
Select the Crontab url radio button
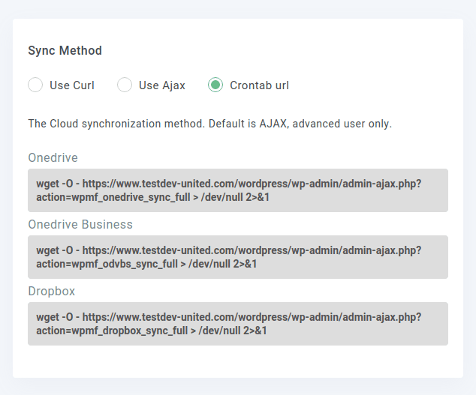click(x=215, y=85)
